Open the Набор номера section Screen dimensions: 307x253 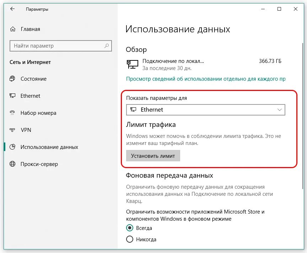(x=38, y=113)
